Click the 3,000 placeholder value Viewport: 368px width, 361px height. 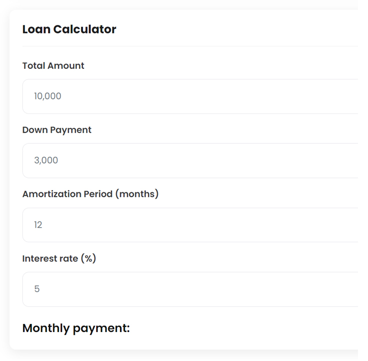(46, 161)
